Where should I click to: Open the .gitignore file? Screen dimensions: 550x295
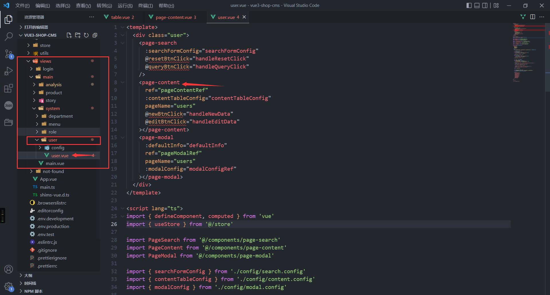tap(47, 250)
